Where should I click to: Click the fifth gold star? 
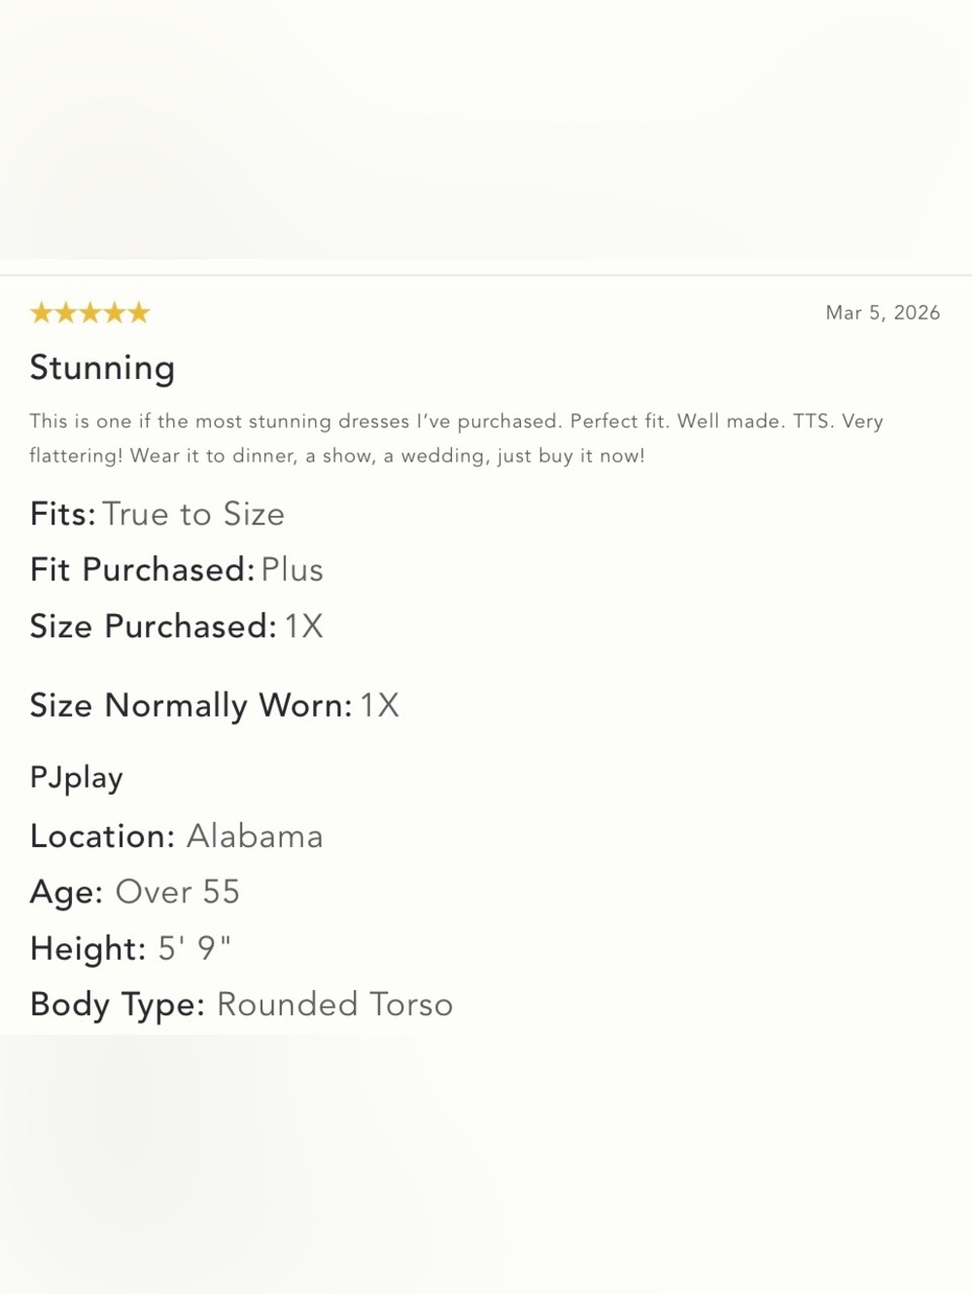pos(139,313)
